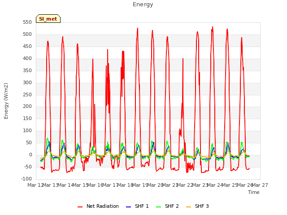Click the 300 y-axis tick label

pyautogui.click(x=27, y=82)
